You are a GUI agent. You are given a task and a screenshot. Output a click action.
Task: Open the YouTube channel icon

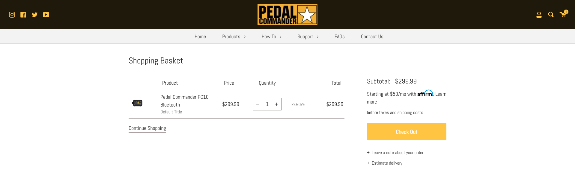pyautogui.click(x=46, y=15)
